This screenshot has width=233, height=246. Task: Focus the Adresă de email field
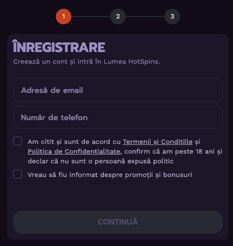[x=118, y=90]
